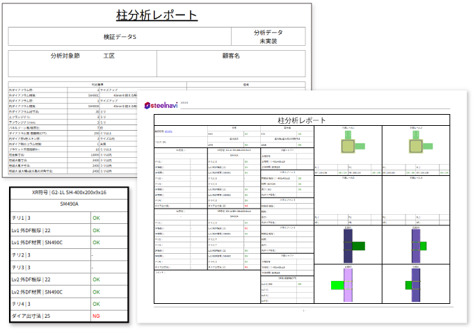The height and width of the screenshot is (331, 473).
Task: Click top-right olive column cross-section diagram
Action: pyautogui.click(x=415, y=146)
